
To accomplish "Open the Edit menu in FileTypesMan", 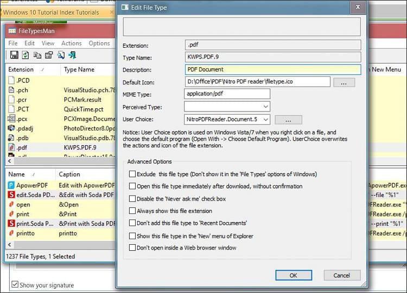I will [x=30, y=43].
